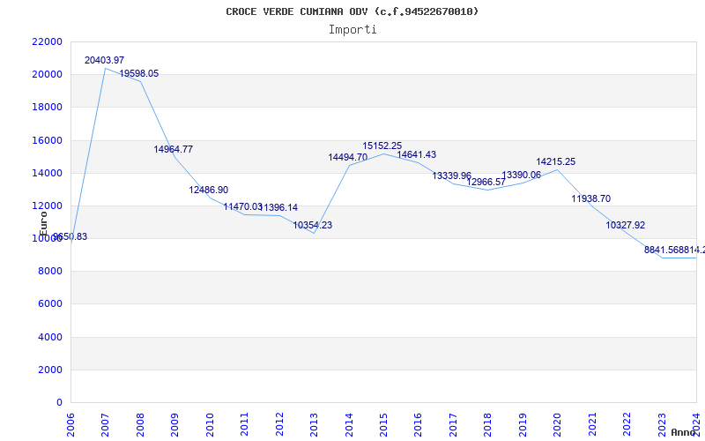
Task: Select the 11396.14 data label
Action: coord(278,208)
